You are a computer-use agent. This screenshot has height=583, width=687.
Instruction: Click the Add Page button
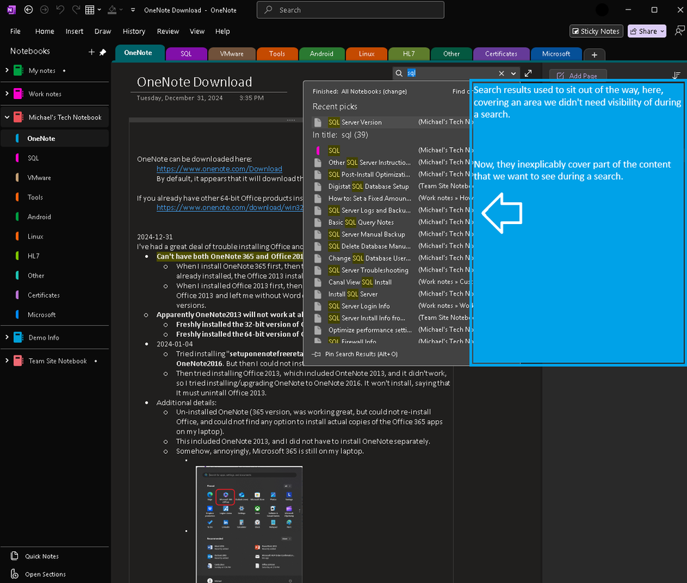[x=578, y=76]
